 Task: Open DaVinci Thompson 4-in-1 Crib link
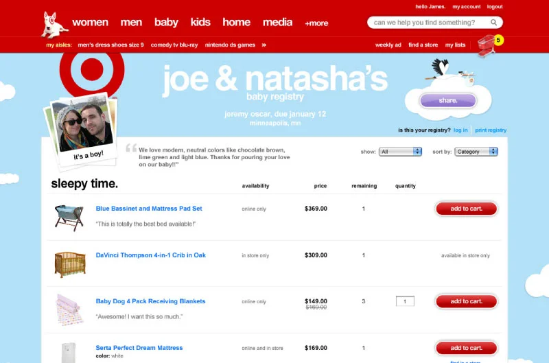150,255
